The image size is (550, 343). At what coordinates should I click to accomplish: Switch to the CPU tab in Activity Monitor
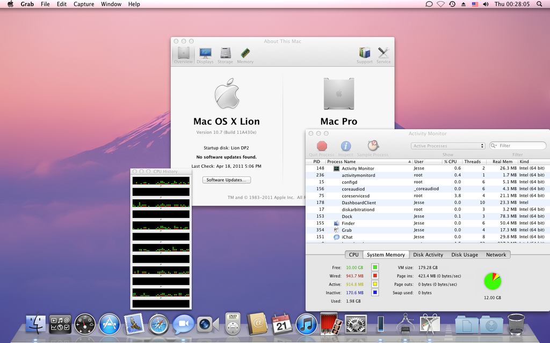tap(354, 255)
